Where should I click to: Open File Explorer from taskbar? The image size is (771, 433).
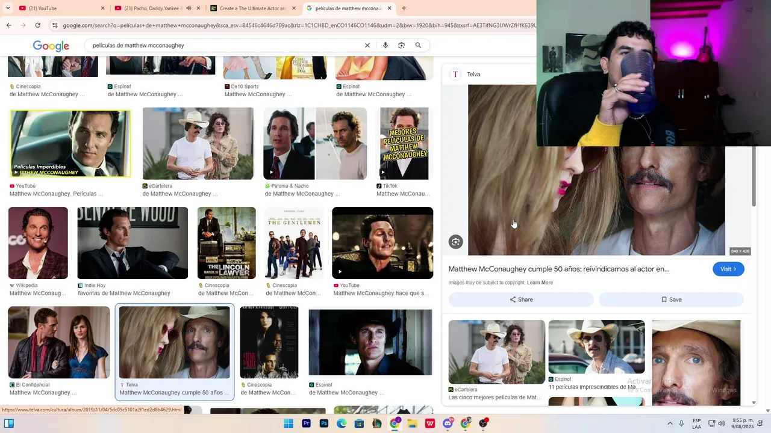413,423
